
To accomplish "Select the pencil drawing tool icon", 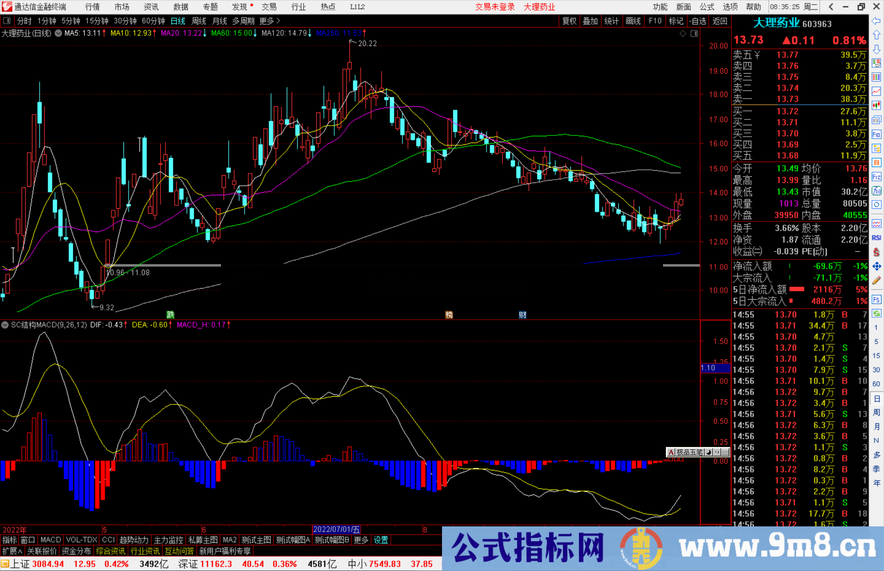I will pos(876,281).
